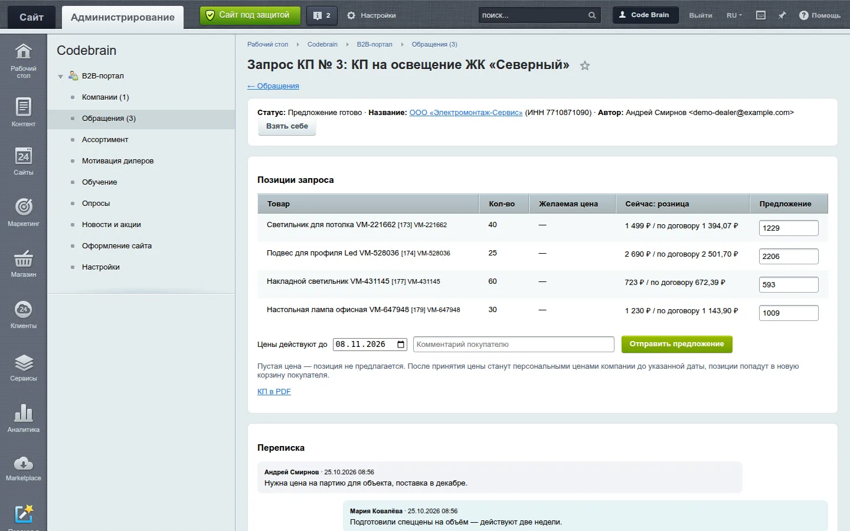Open the Marketplace cloud icon
Viewport: 850px width, 531px height.
click(23, 468)
